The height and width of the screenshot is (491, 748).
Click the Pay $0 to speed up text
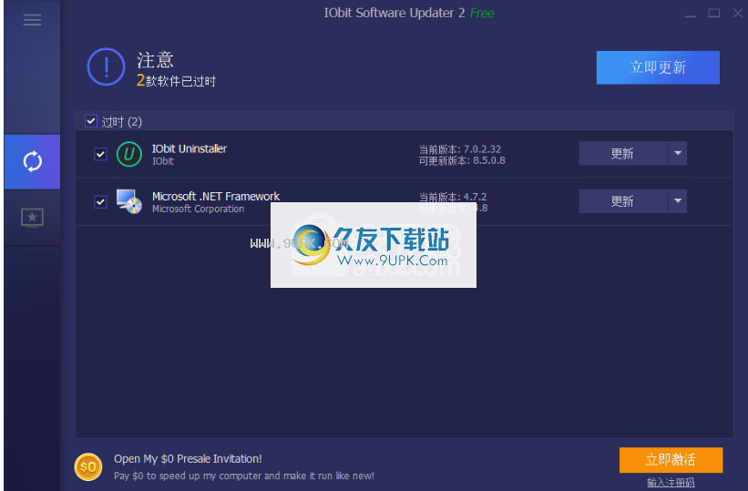click(x=244, y=476)
